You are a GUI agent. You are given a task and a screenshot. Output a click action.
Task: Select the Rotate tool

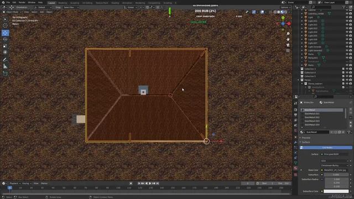click(5, 39)
